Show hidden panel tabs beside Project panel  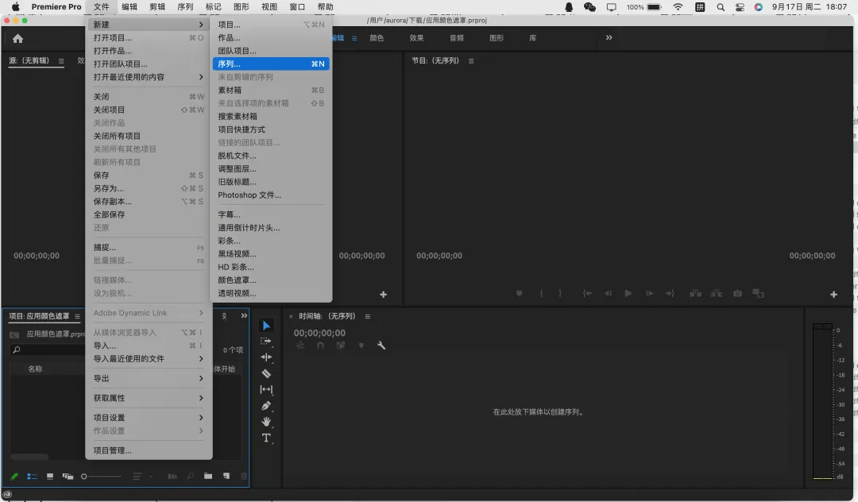pos(244,316)
